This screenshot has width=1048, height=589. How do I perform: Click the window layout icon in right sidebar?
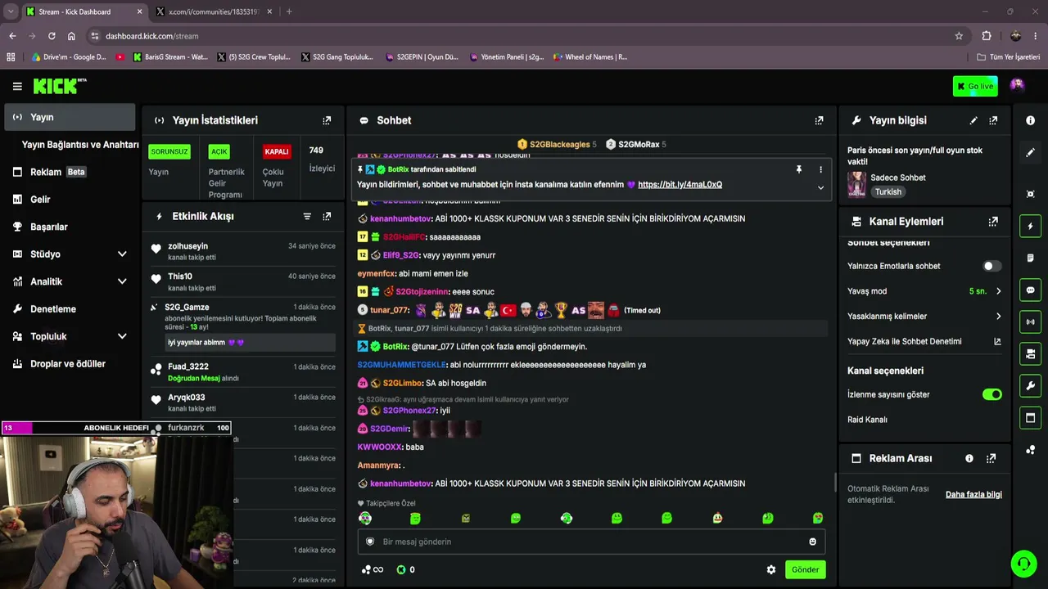point(1030,418)
